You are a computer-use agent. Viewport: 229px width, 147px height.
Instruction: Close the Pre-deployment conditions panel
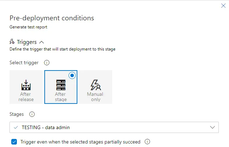point(223,6)
